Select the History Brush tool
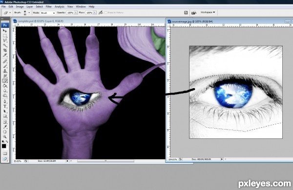 coord(5,76)
